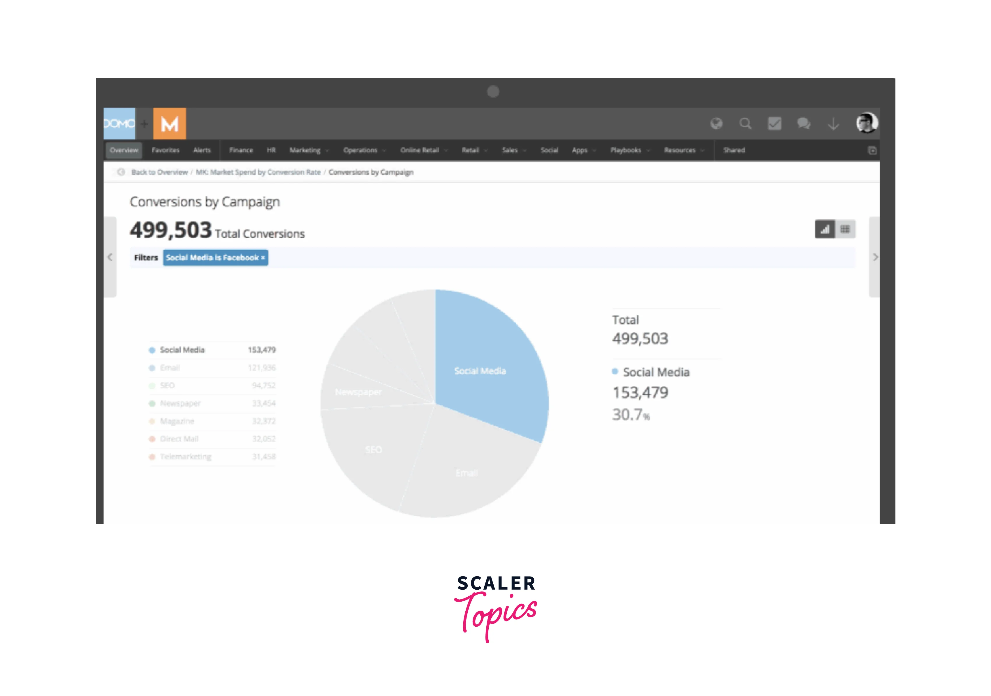
Task: Open MK: Market Spend by Conversion Rate breadcrumb
Action: 258,172
